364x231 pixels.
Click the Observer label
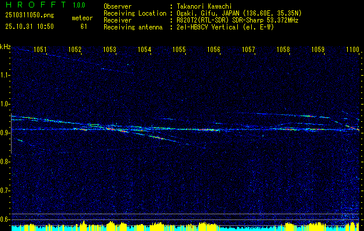coord(117,6)
